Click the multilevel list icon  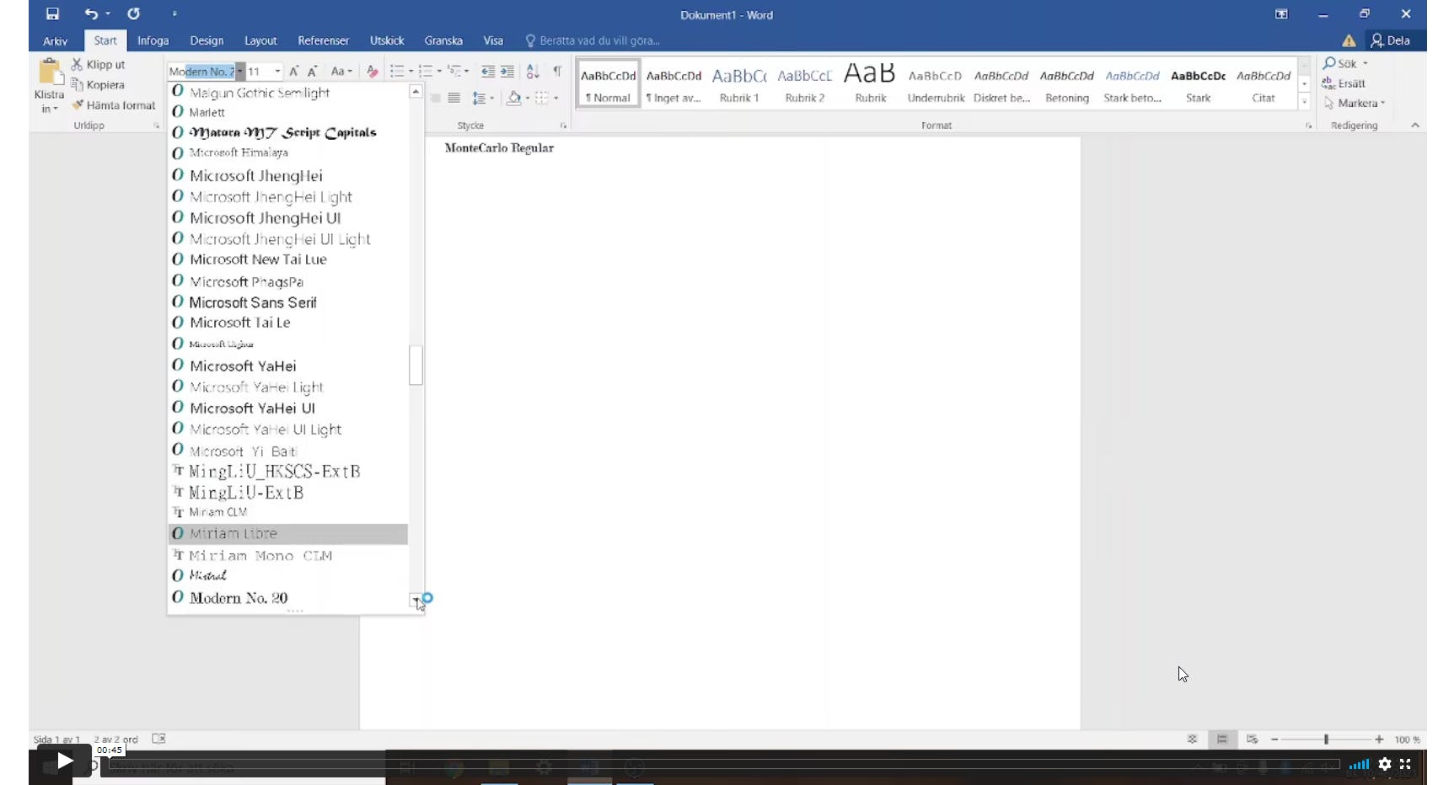tap(454, 72)
